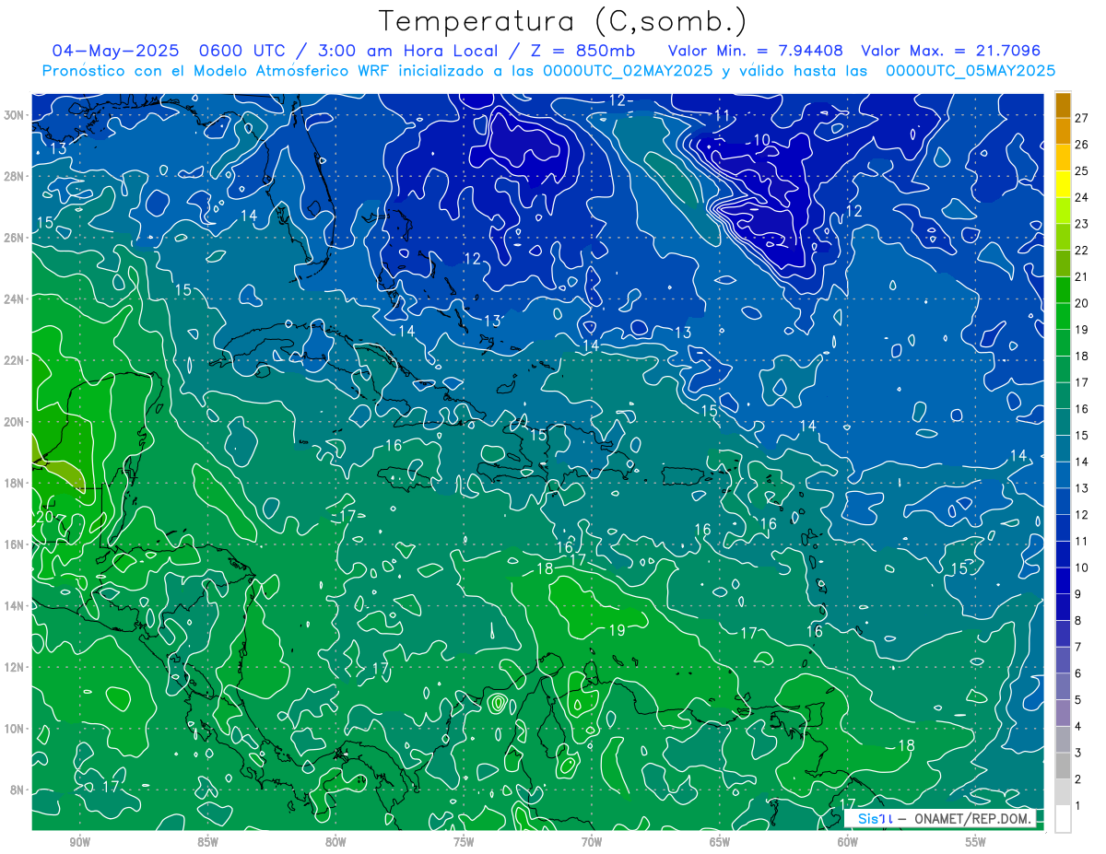Click the 18N latitude axis label

[x=15, y=483]
